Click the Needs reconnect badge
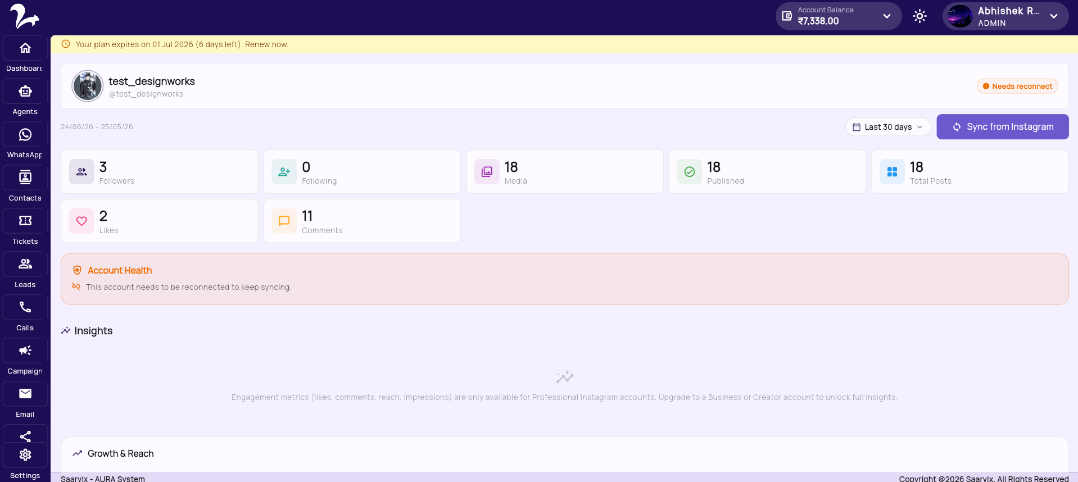Image resolution: width=1078 pixels, height=482 pixels. click(1017, 87)
